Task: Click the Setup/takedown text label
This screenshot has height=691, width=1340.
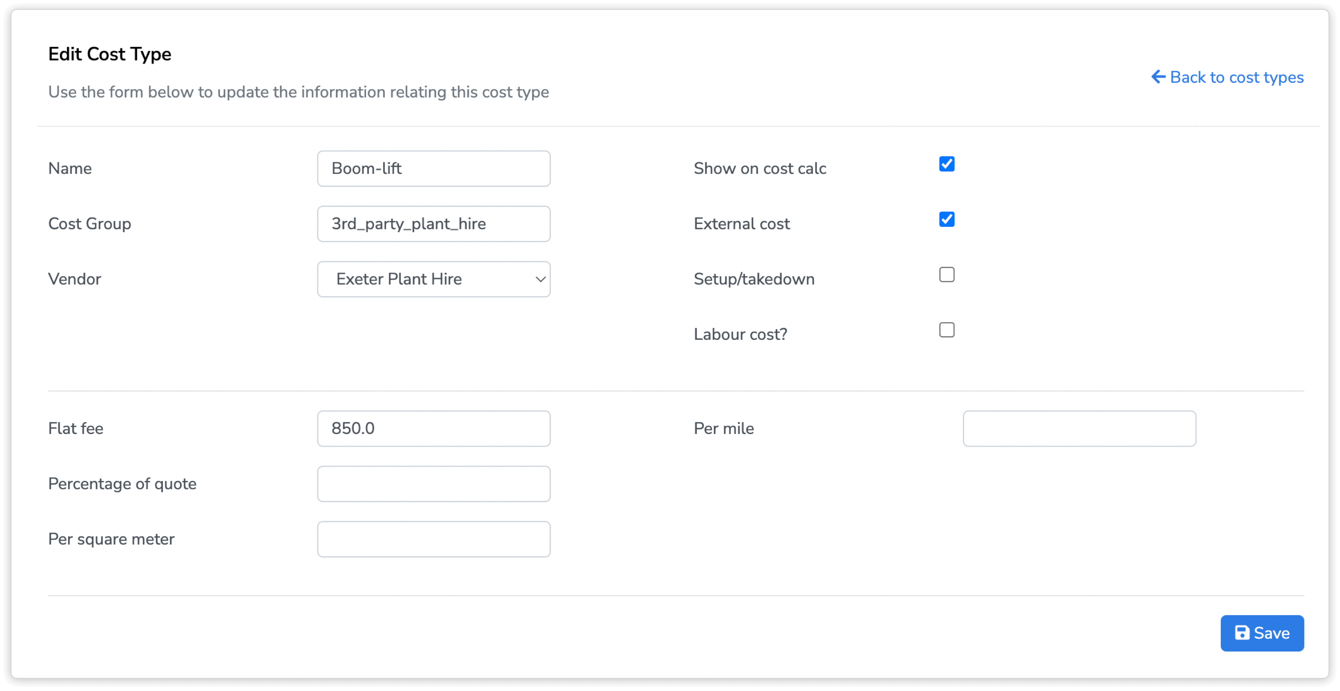Action: pos(754,279)
